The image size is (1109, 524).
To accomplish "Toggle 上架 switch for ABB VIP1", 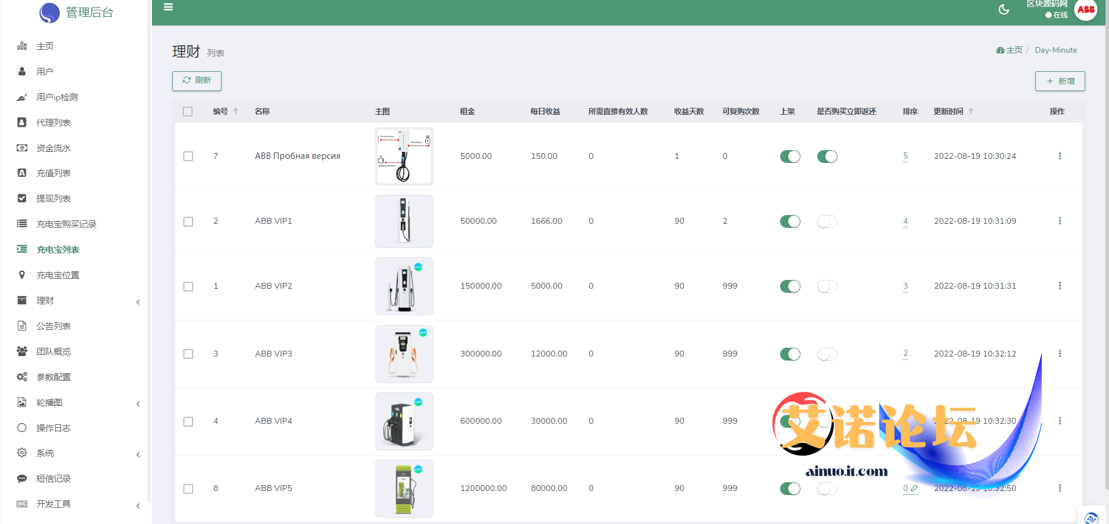I will tap(790, 221).
